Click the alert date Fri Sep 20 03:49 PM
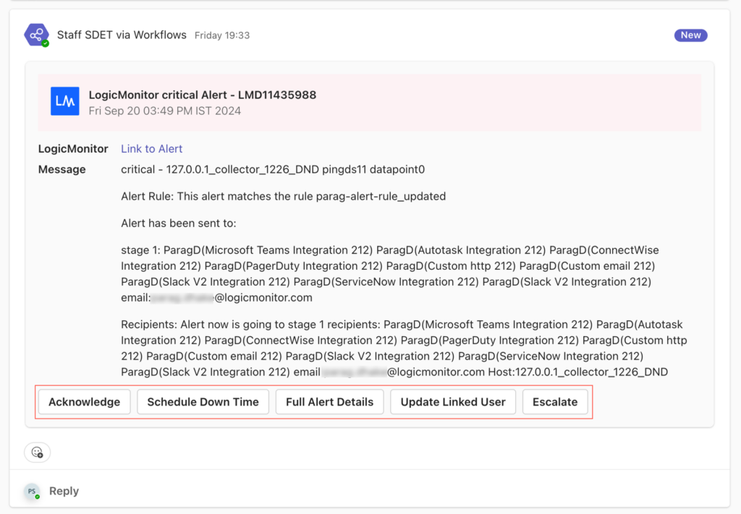741x514 pixels. click(x=164, y=111)
